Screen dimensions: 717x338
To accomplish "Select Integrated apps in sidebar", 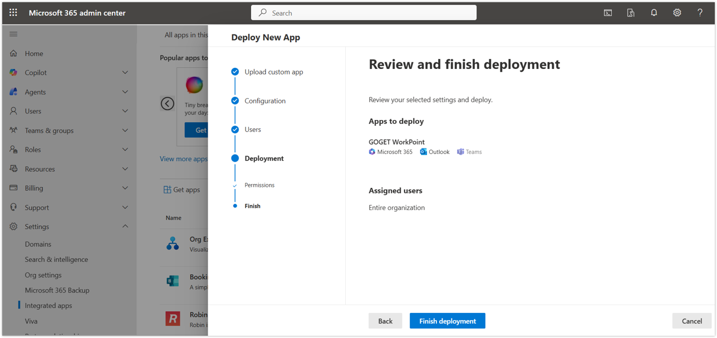I will click(x=48, y=305).
